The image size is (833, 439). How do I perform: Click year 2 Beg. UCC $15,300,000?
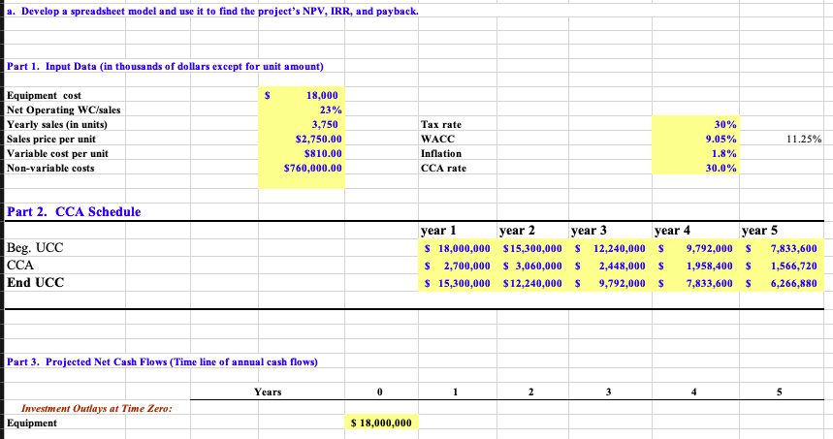[x=532, y=248]
